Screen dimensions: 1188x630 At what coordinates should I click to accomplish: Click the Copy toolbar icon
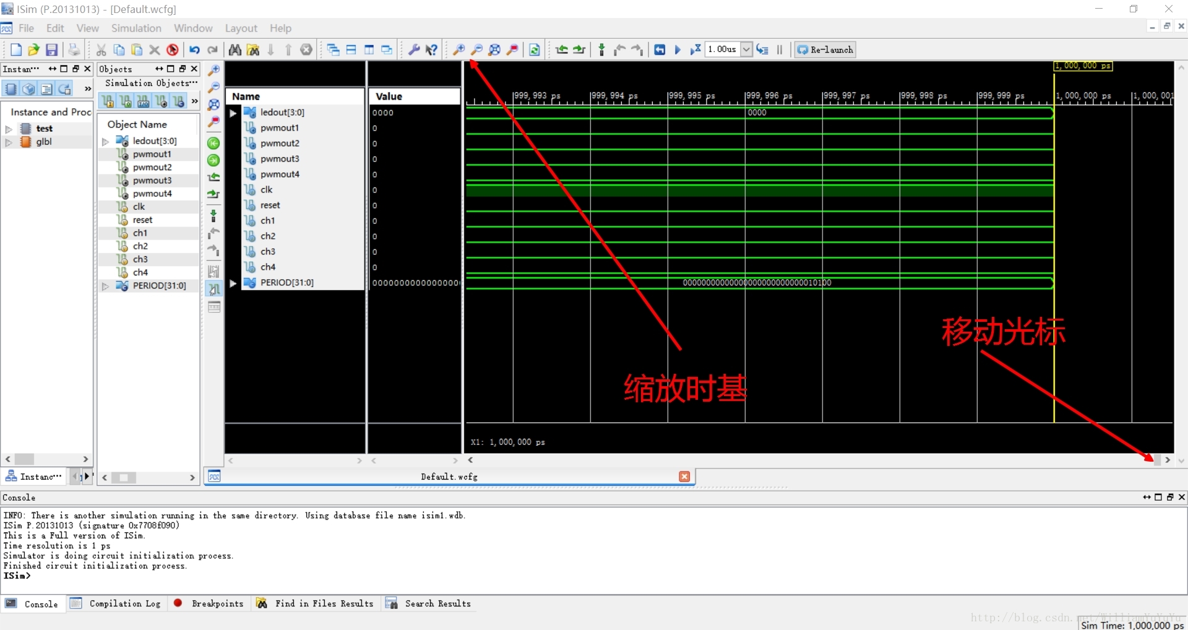point(119,50)
